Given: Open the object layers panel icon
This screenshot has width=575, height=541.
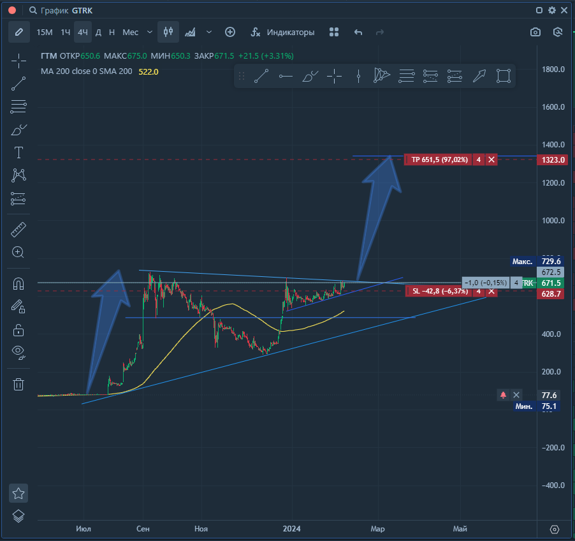Looking at the screenshot, I should (x=18, y=516).
